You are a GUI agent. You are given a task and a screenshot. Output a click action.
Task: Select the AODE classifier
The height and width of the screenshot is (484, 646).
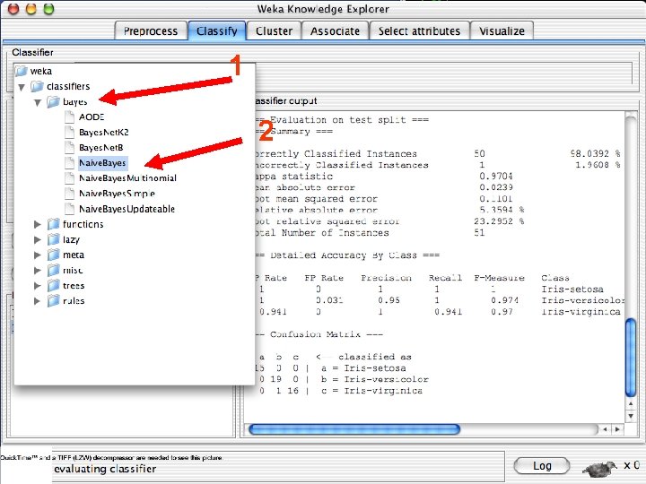(92, 117)
